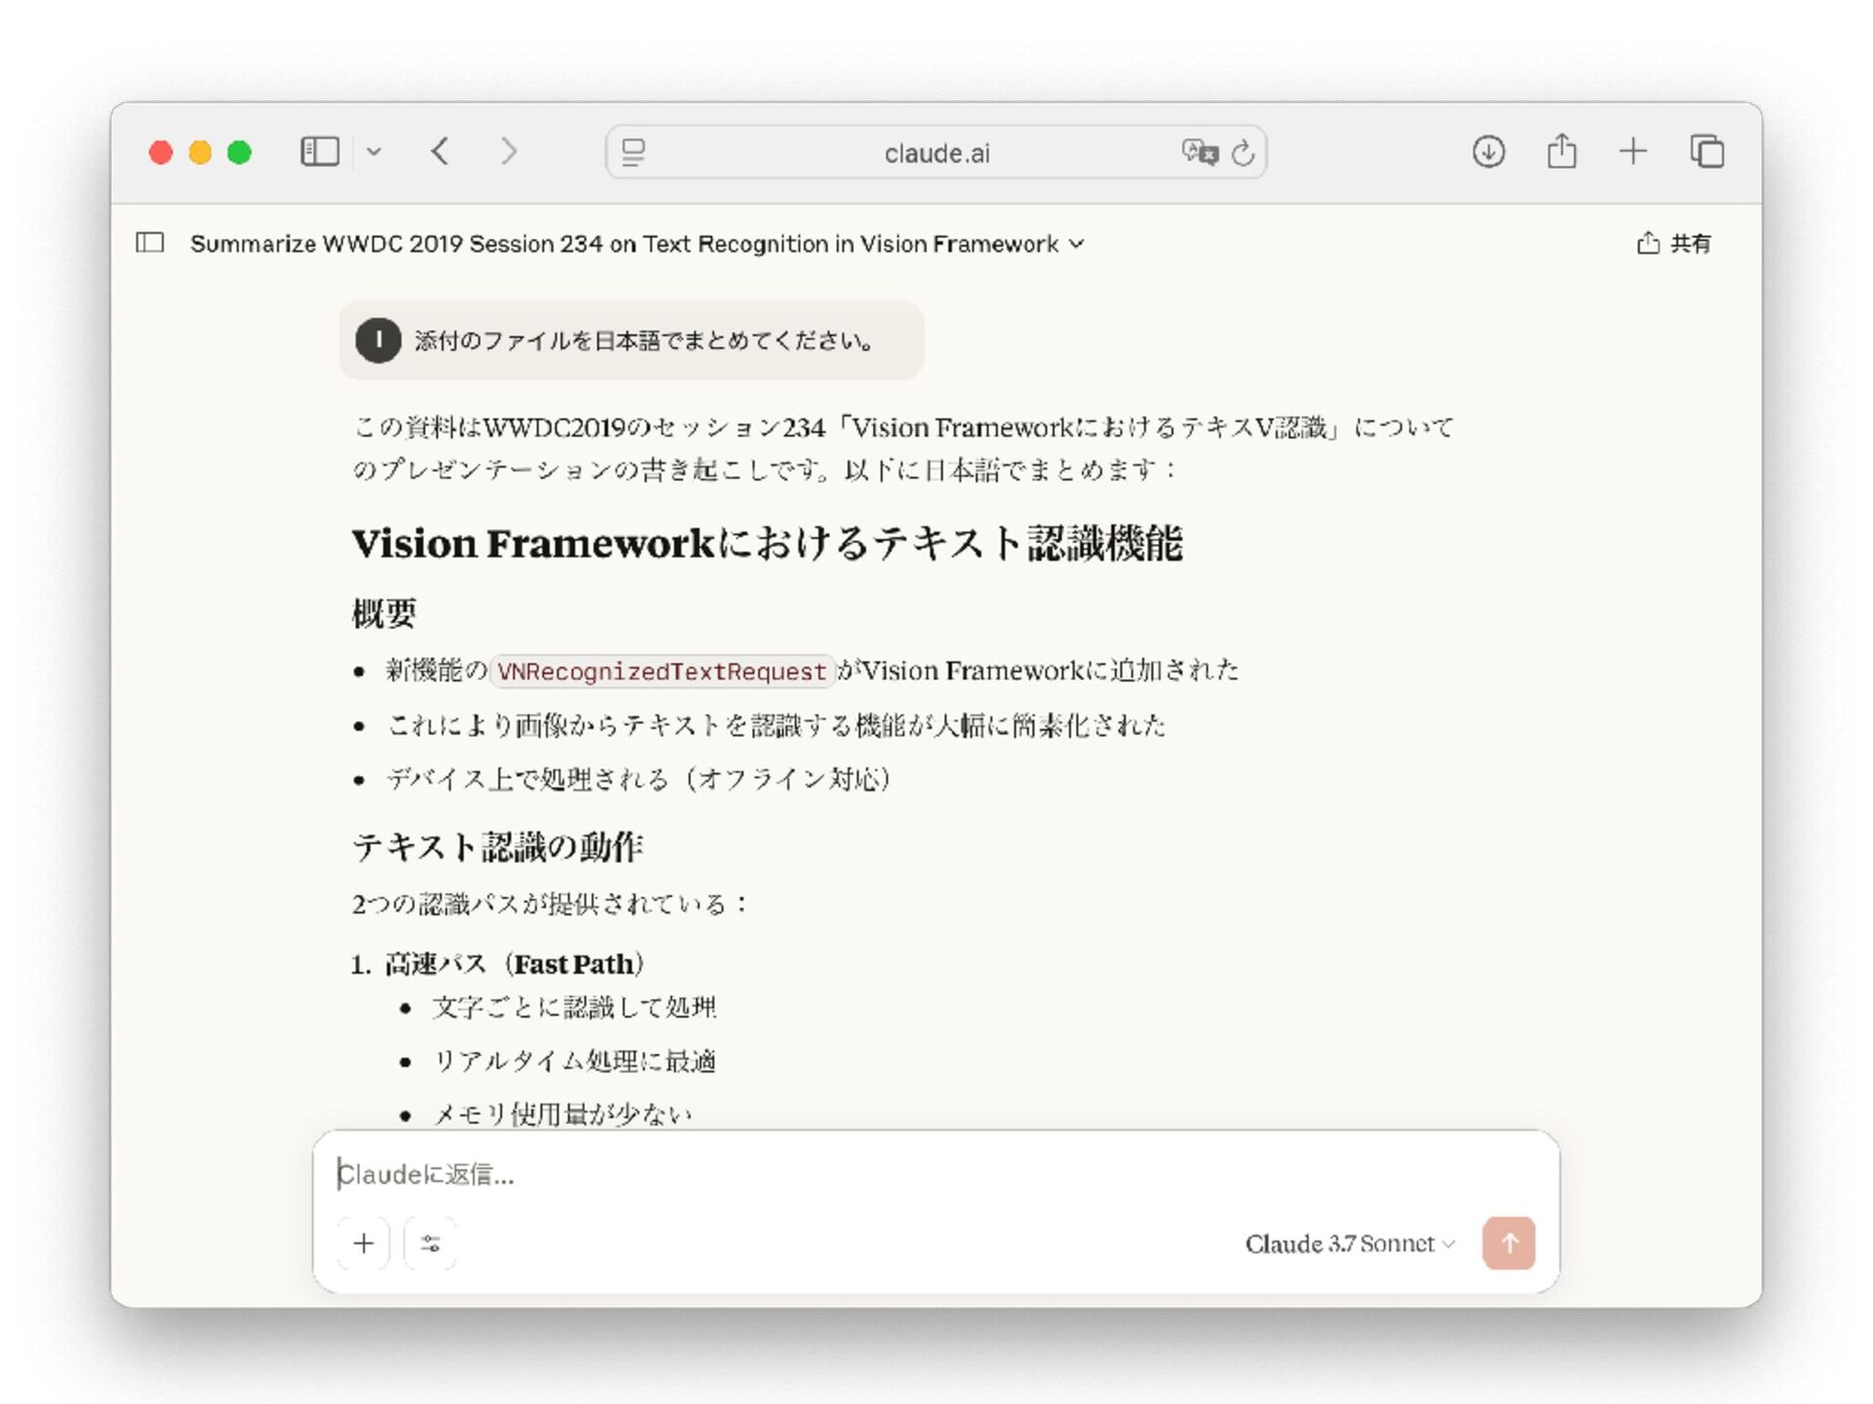
Task: Open the Safari share menu
Action: point(1561,151)
